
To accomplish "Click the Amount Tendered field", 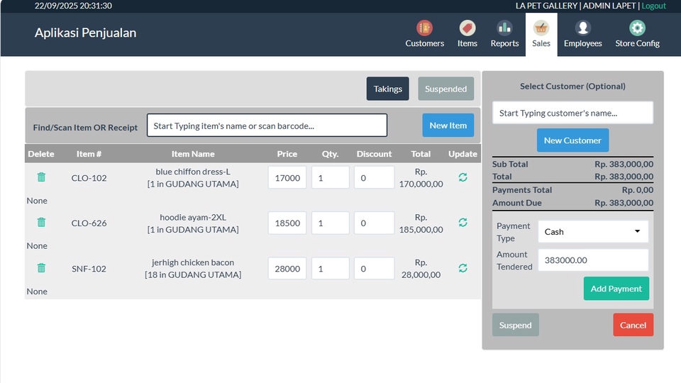I will click(x=593, y=260).
